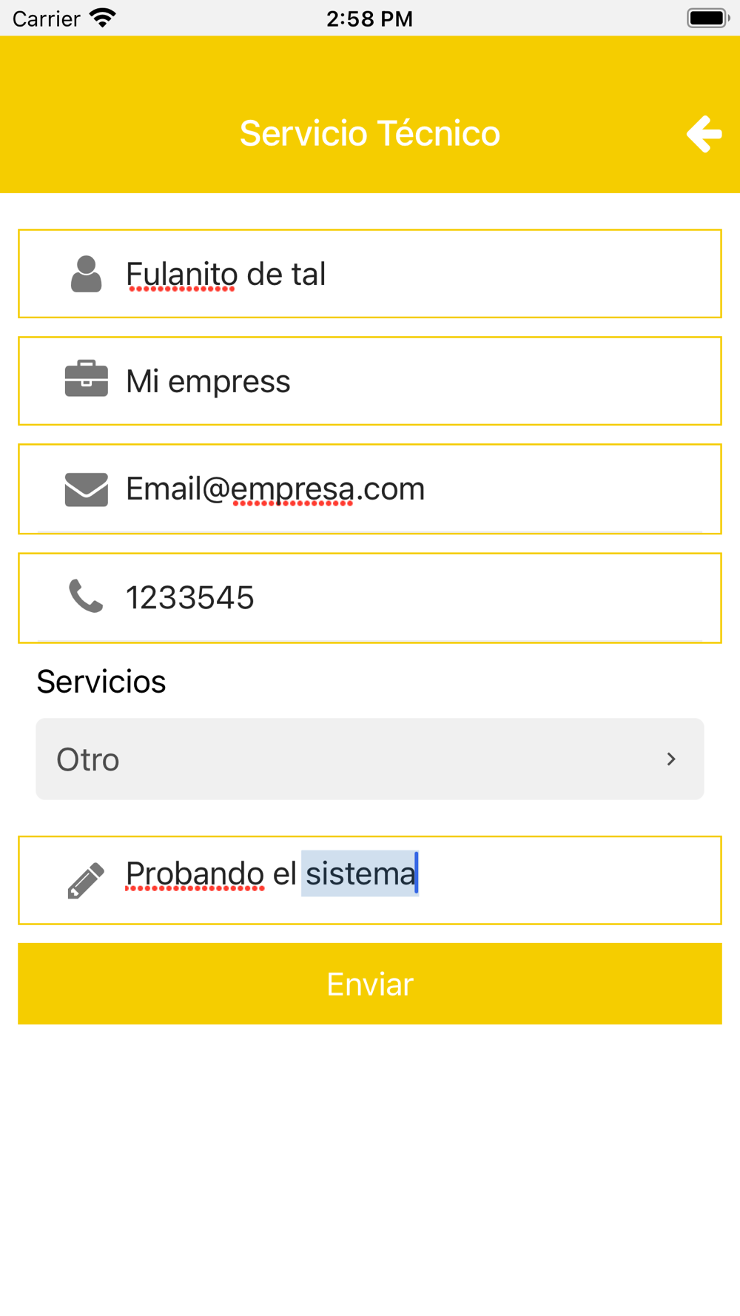Click the pencil icon in message field
Screen dimensions: 740x1316
(86, 880)
